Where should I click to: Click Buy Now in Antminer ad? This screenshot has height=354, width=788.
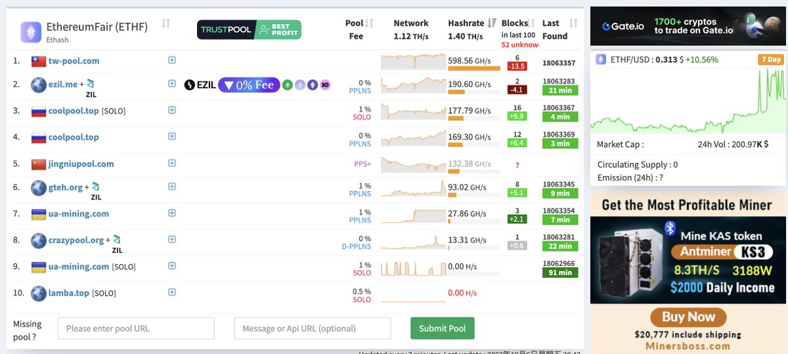pyautogui.click(x=688, y=317)
